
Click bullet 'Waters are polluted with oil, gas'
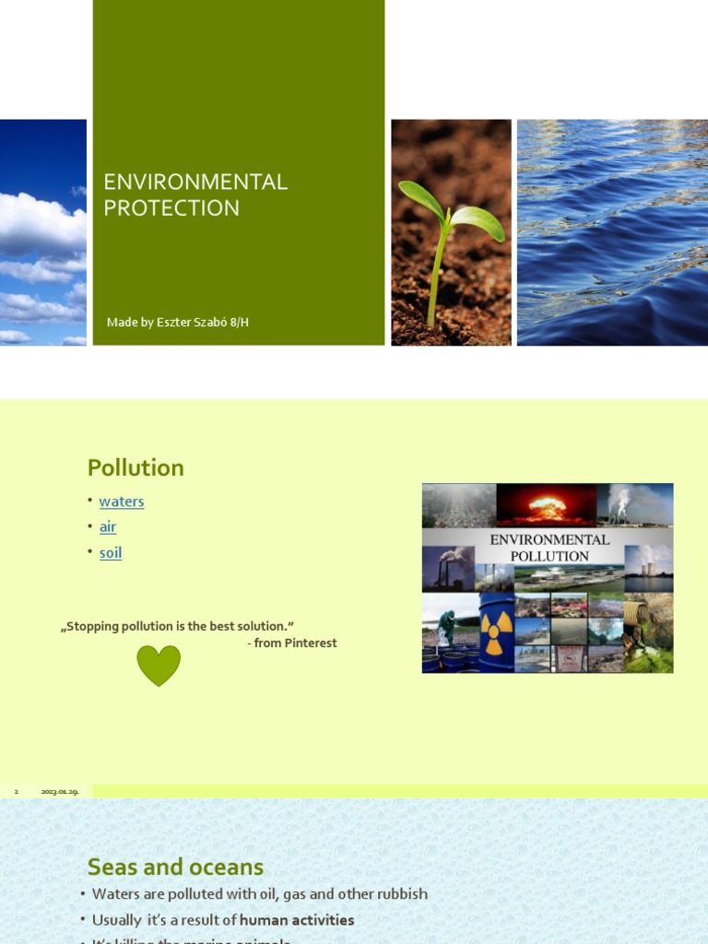pos(260,894)
